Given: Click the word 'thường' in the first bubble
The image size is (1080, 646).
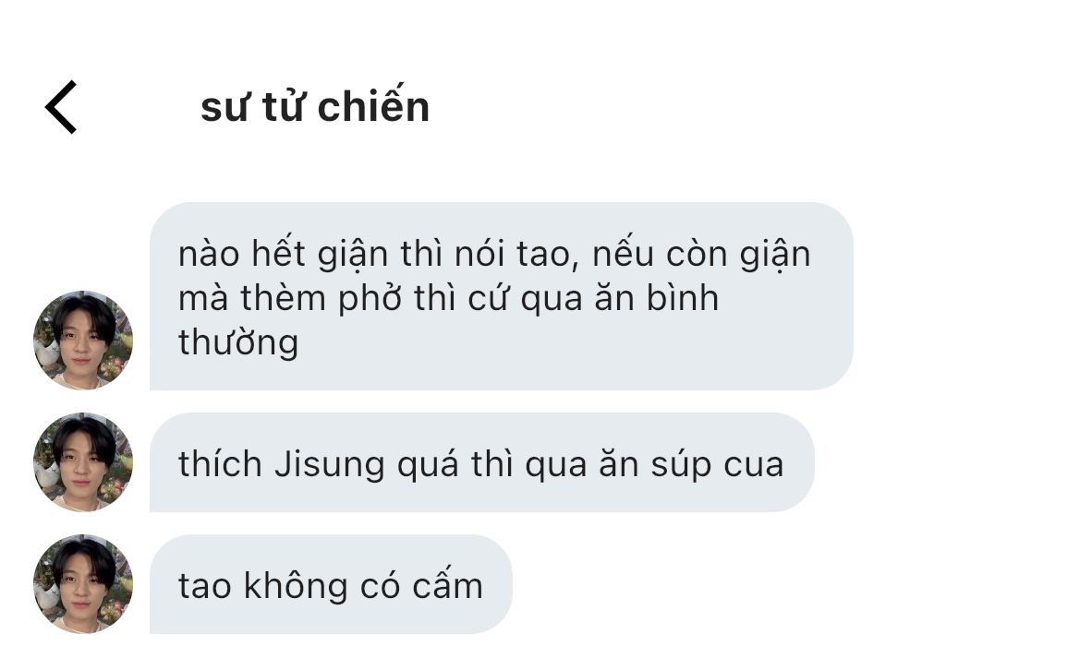Looking at the screenshot, I should tap(238, 342).
